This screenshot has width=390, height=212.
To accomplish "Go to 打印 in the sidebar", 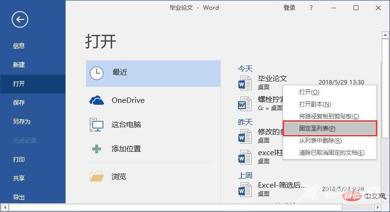I will click(19, 160).
